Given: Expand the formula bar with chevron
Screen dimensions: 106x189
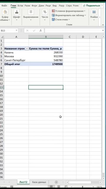Looking at the screenshot, I should 103,31.
